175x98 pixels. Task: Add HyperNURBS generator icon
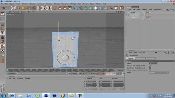coord(86,8)
